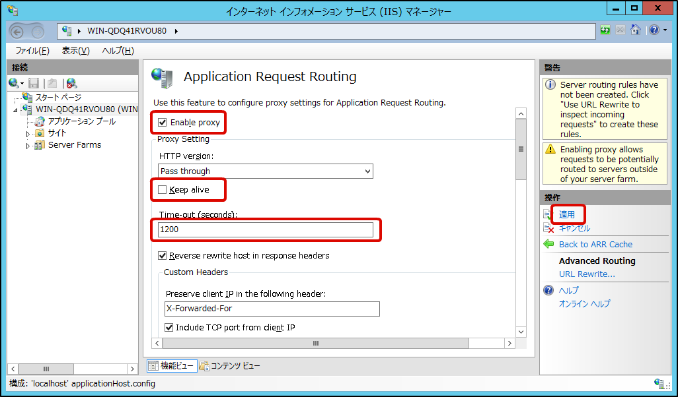This screenshot has height=397, width=678.
Task: Click the server icon in address breadcrumb
Action: tap(67, 30)
